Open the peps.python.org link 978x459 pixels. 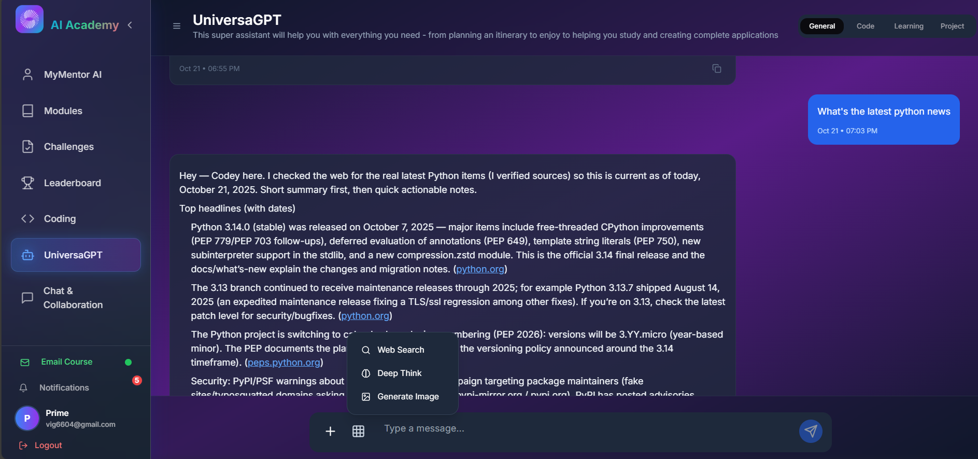tap(284, 363)
